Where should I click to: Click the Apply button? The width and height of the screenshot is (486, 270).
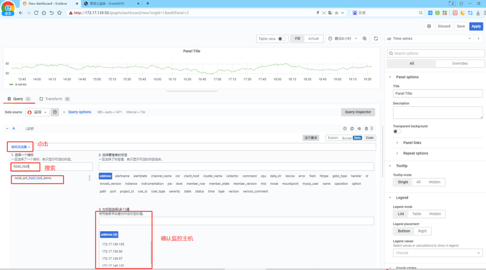pos(476,26)
